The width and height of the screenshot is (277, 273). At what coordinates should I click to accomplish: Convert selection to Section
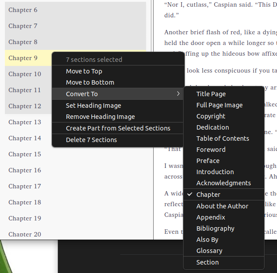224,262
